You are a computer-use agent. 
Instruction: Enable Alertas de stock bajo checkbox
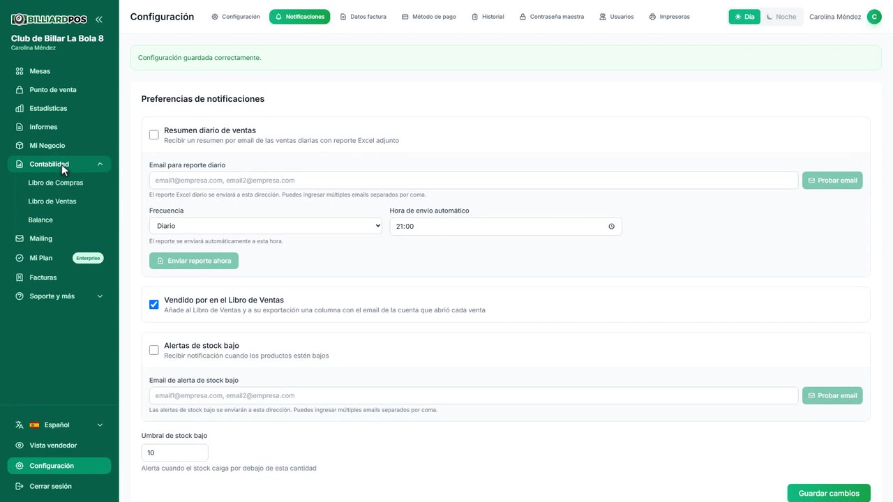point(154,350)
